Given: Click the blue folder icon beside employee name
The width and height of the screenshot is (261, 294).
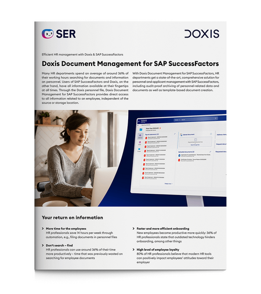Looking at the screenshot, I should coord(141,130).
